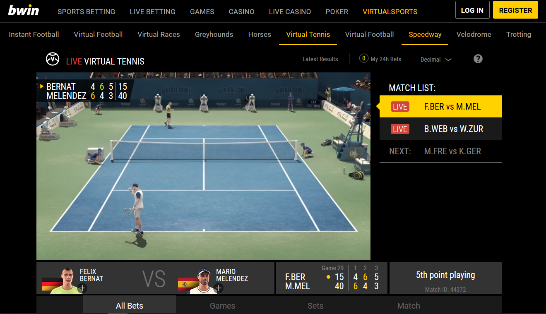
Task: Select live match B.WEB vs W.ZUR
Action: [440, 129]
